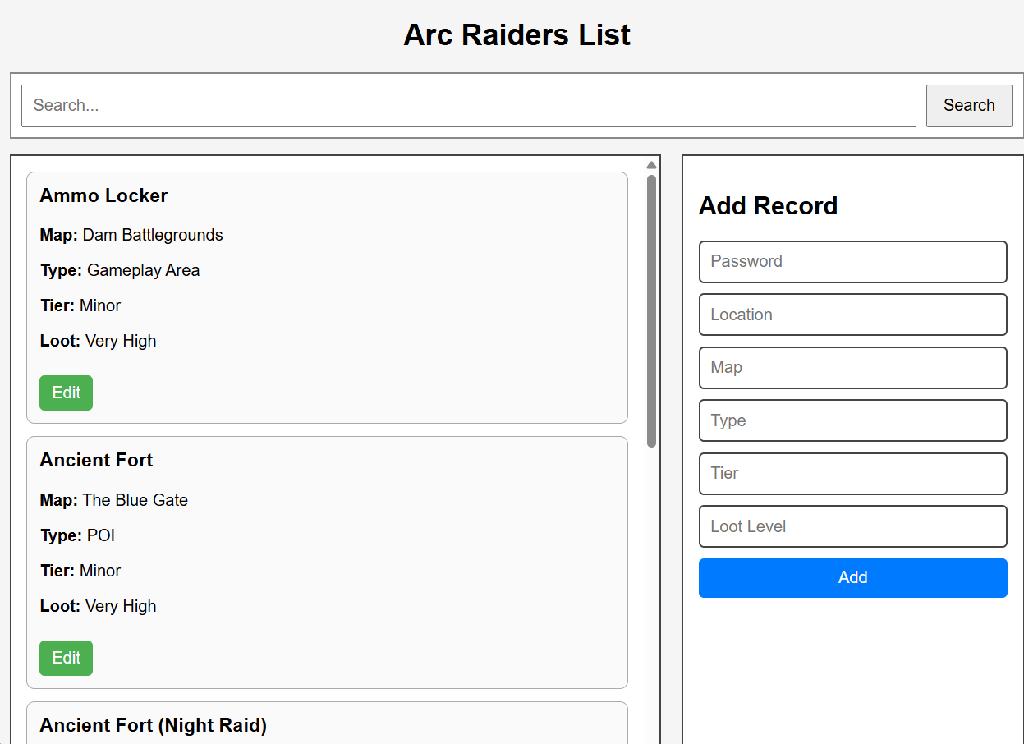Screen dimensions: 1024x744
Task: Focus the Password input field
Action: point(852,261)
